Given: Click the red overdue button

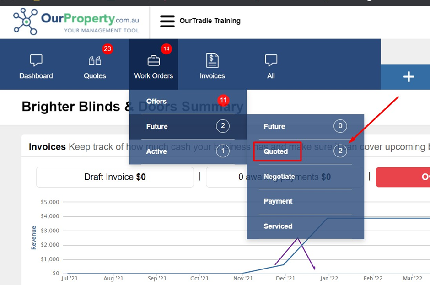Looking at the screenshot, I should (x=403, y=177).
